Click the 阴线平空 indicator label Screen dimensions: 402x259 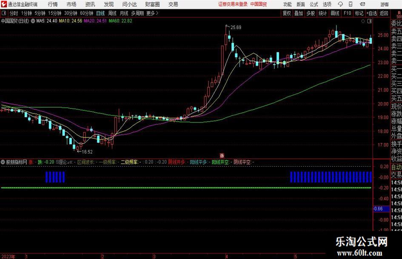point(242,162)
